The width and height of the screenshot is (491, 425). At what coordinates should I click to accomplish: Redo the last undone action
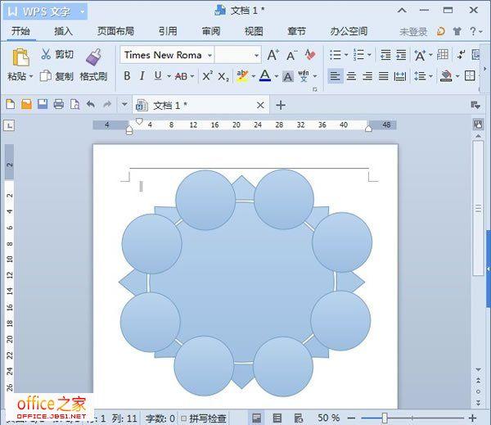click(x=107, y=104)
